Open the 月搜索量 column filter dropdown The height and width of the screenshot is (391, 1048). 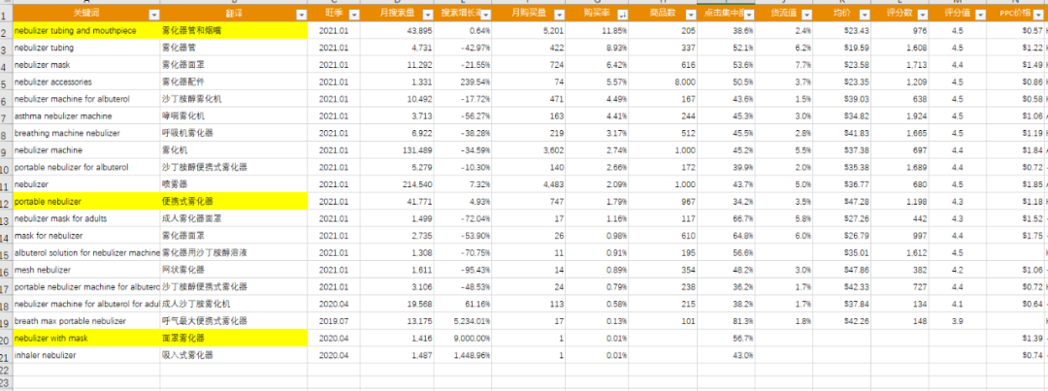tap(427, 14)
